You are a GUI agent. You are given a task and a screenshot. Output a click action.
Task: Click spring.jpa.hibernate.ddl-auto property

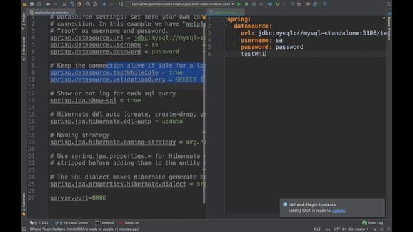[101, 121]
